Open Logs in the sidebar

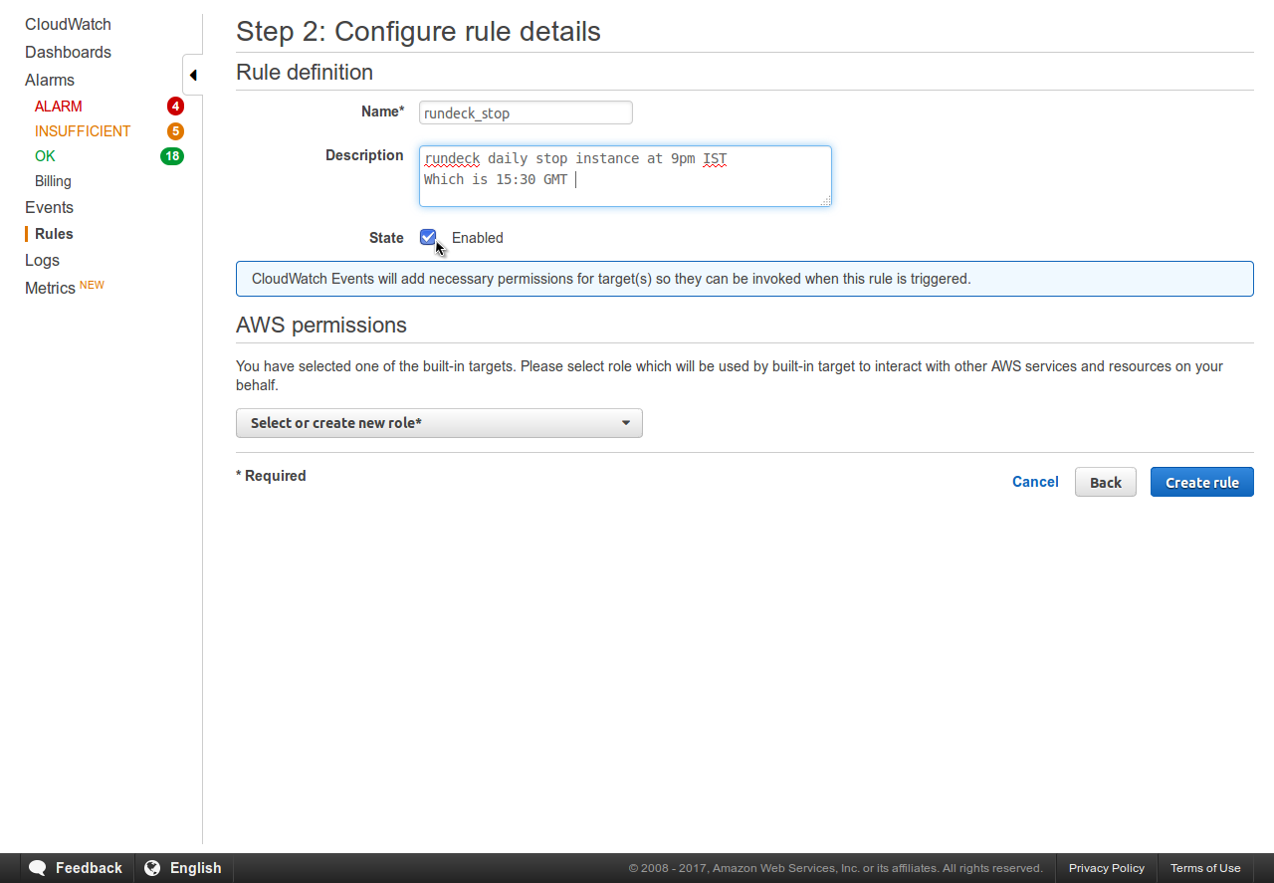[x=42, y=260]
